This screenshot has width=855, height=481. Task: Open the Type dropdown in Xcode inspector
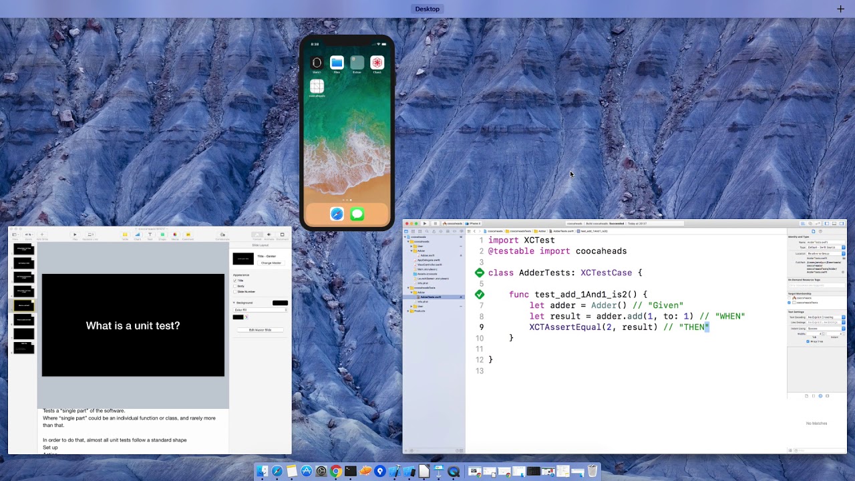826,247
